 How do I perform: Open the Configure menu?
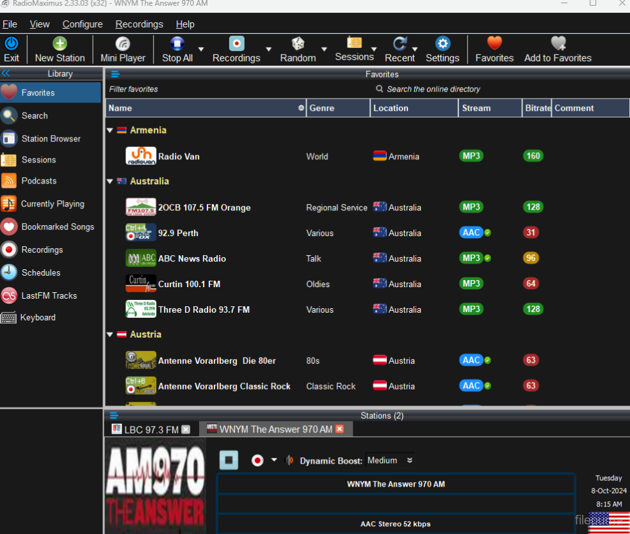click(82, 24)
